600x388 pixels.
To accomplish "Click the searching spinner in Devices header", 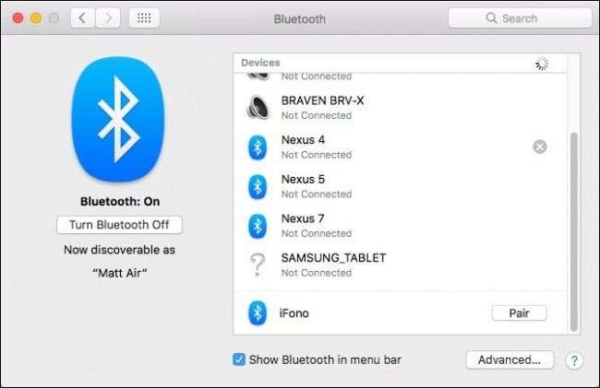I will [x=542, y=64].
